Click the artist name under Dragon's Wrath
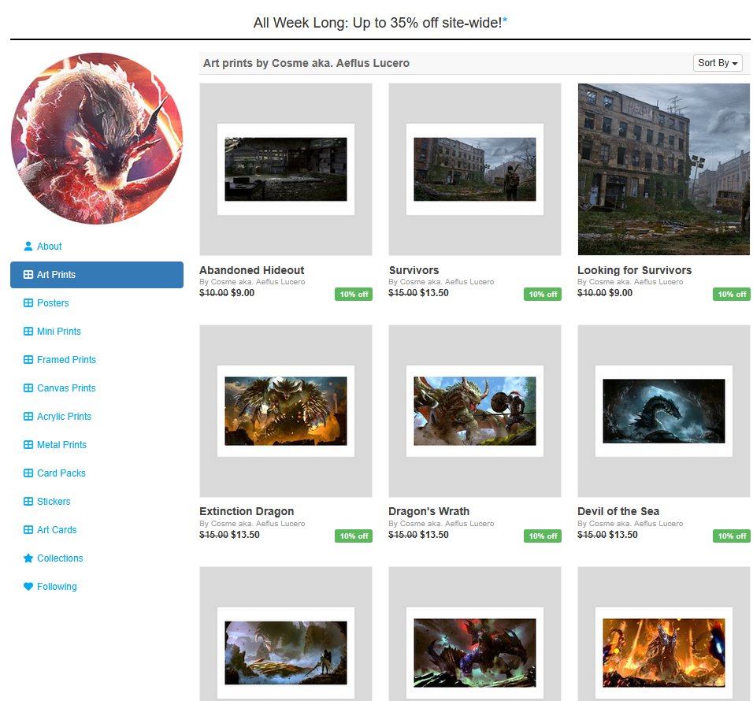Screen dimensions: 753x701 tap(447, 523)
